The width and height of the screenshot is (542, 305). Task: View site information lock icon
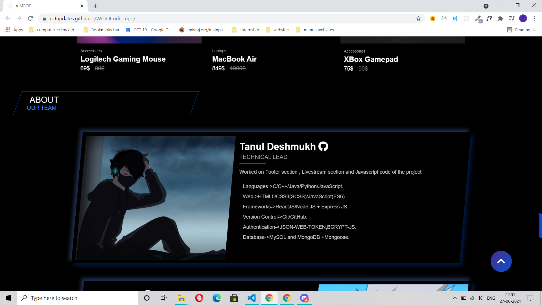pyautogui.click(x=44, y=19)
